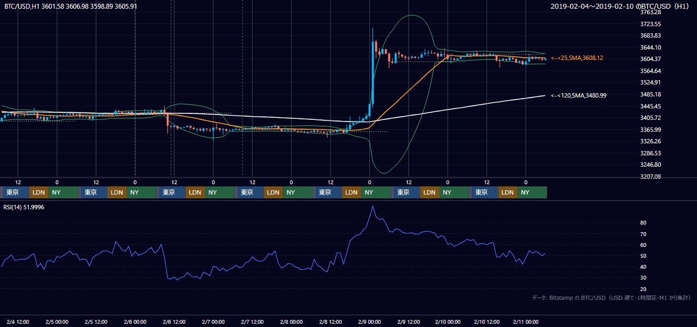Click the 2/9 00:00 time axis label
Viewport: 697px width, 327px height.
tap(370, 322)
